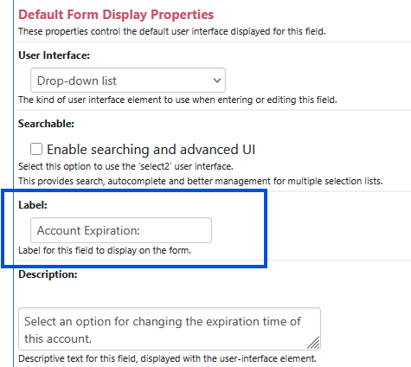Screen dimensions: 411x367
Task: Grab the resize handle of the Description textarea
Action: click(x=314, y=344)
